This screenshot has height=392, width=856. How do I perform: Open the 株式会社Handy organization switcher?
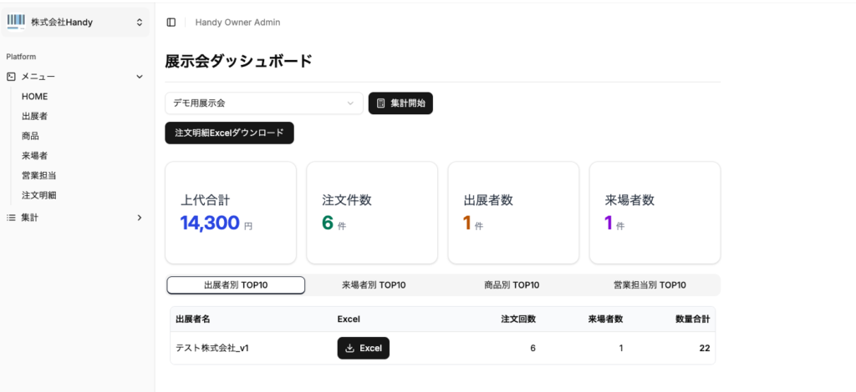click(140, 23)
